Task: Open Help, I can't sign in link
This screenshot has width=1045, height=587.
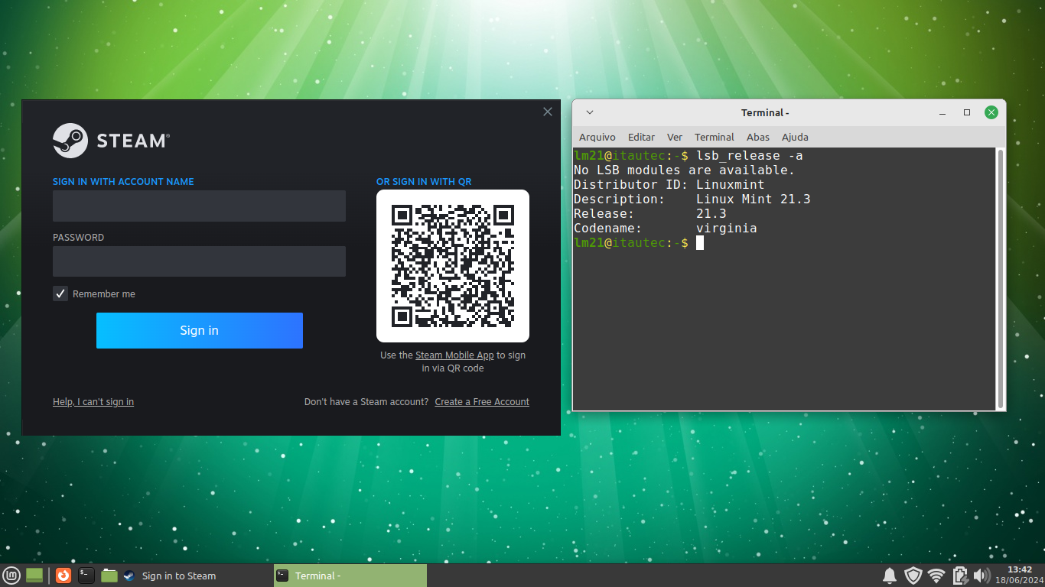Action: tap(93, 402)
